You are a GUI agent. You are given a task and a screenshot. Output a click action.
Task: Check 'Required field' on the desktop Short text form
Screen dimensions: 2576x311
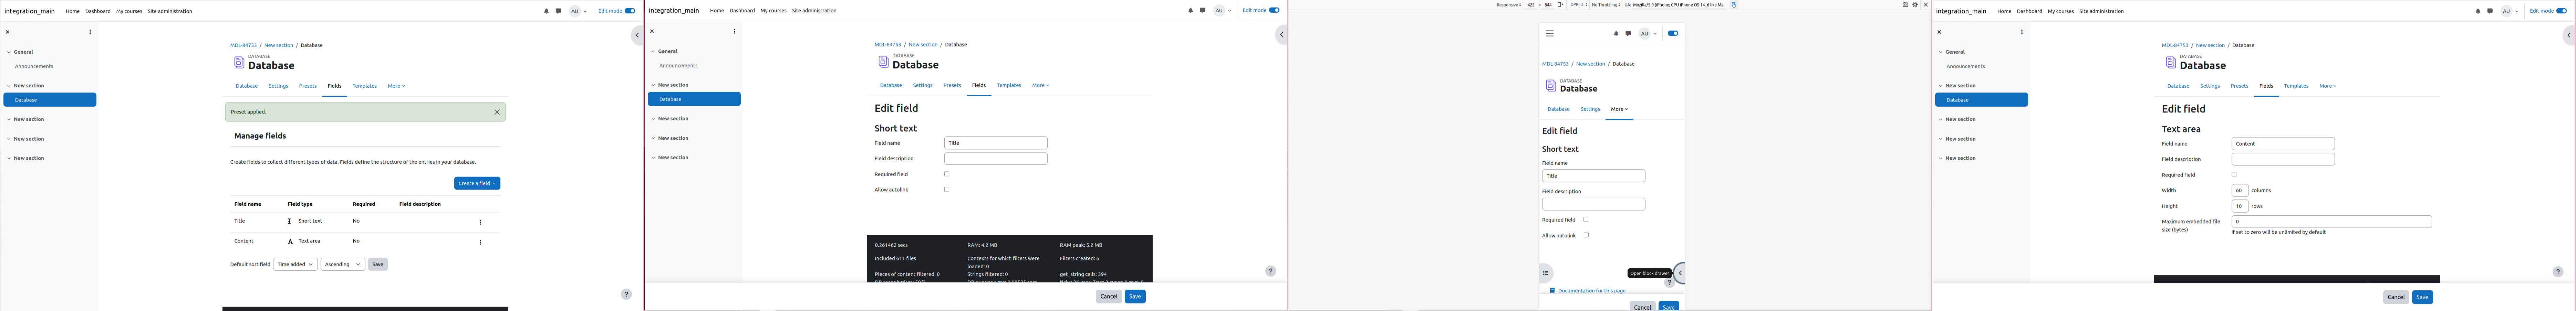tap(947, 174)
